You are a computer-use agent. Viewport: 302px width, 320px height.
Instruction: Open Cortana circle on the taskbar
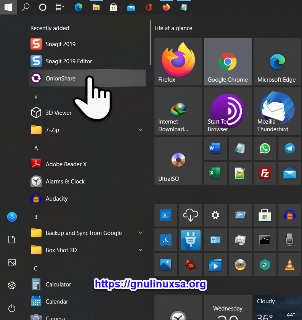click(x=43, y=7)
